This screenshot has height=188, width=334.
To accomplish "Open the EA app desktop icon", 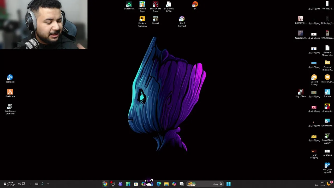I will pyautogui.click(x=195, y=6).
